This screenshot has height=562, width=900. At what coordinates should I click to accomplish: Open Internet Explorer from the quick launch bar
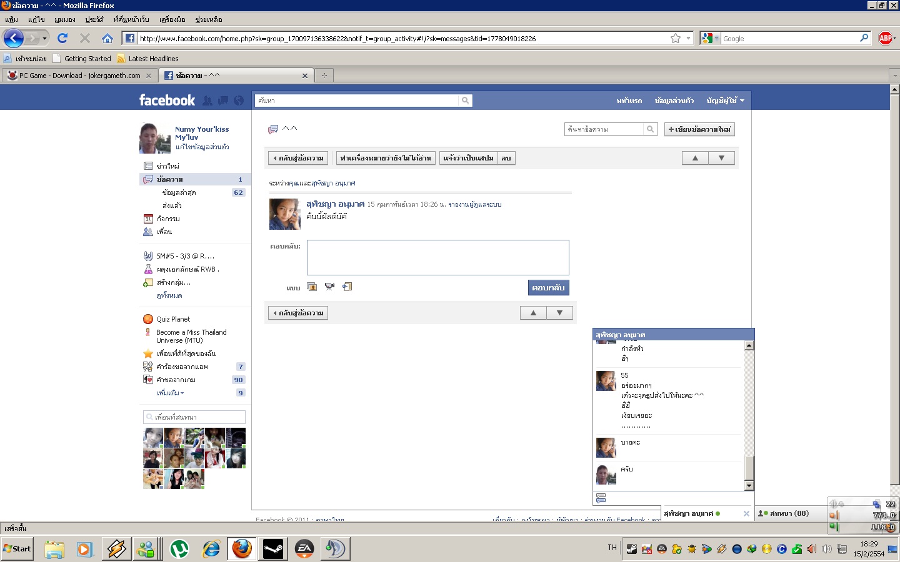(x=211, y=550)
